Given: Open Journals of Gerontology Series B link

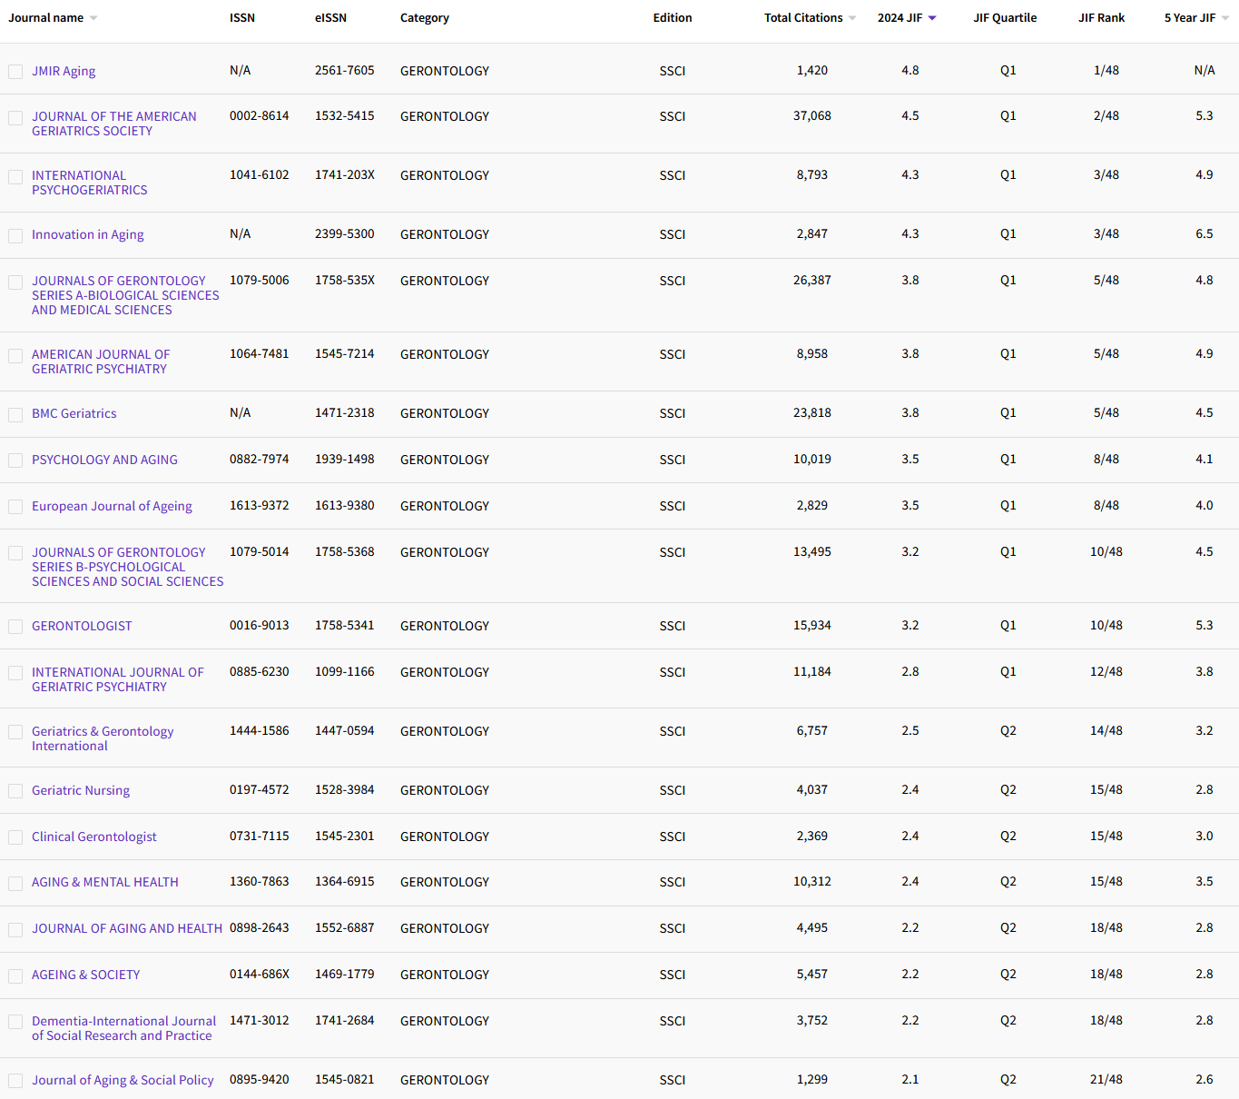Looking at the screenshot, I should (128, 567).
